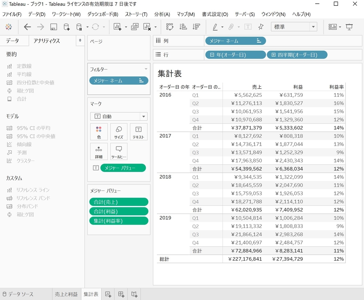The image size is (364, 300).
Task: Click the テキスト button on the Marks card
Action: click(138, 132)
